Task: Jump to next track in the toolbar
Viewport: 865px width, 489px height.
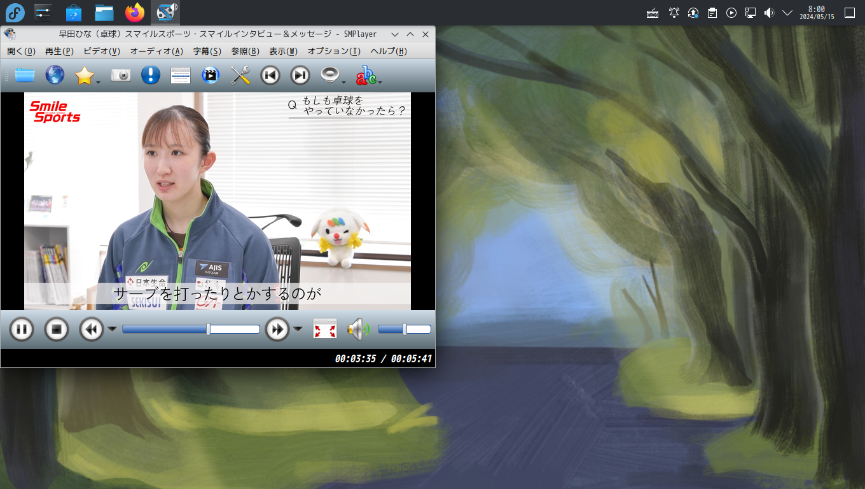Action: 300,76
